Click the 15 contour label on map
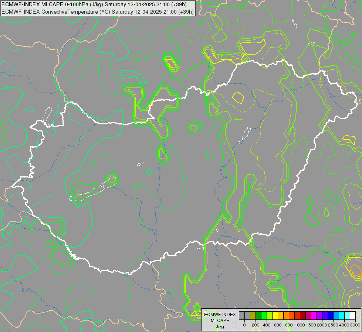 [x=357, y=294]
